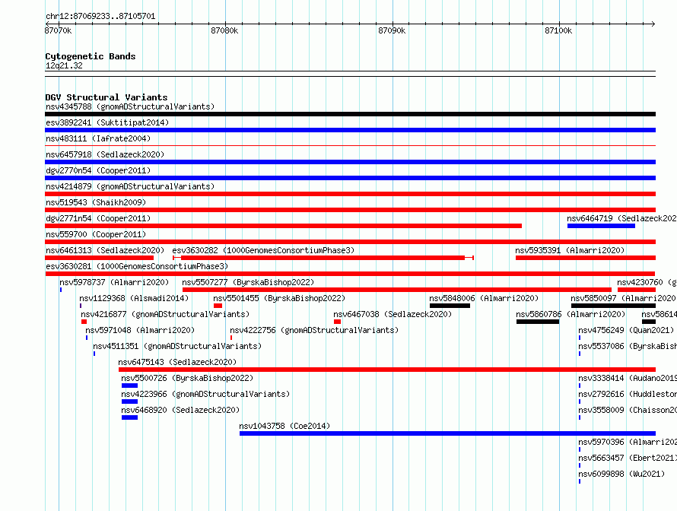Viewport: 677px width, 511px height.
Task: Click the 87080k ruler tick label
Action: [x=224, y=30]
